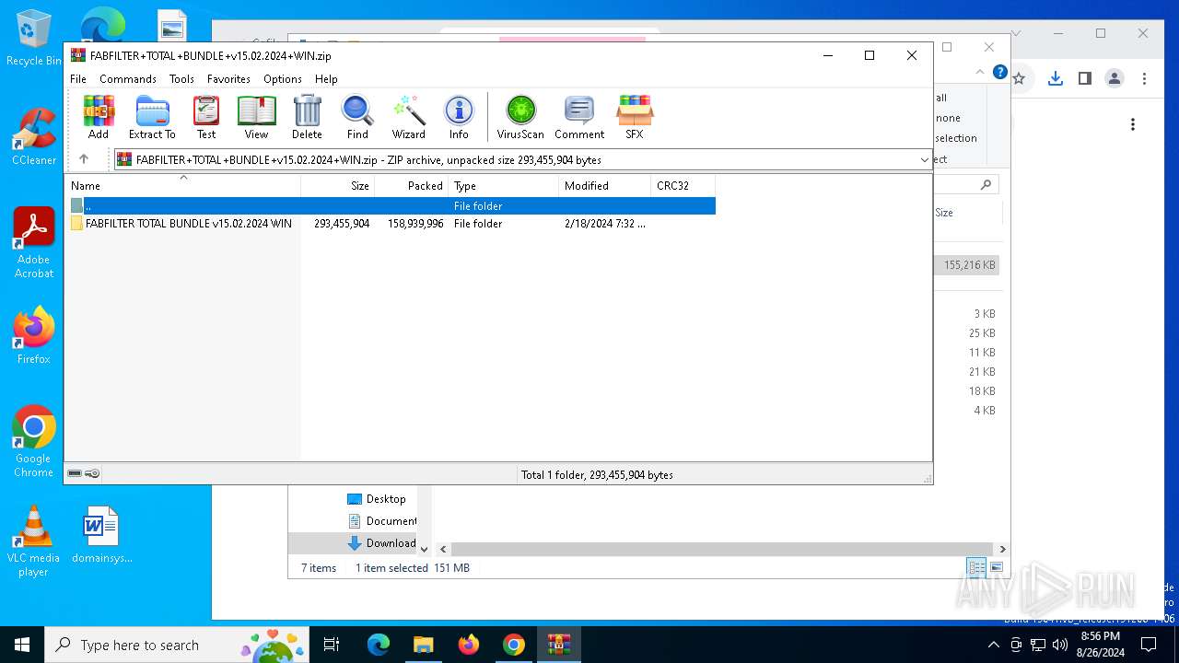Click the Explorer help question mark icon
1179x663 pixels.
999,73
